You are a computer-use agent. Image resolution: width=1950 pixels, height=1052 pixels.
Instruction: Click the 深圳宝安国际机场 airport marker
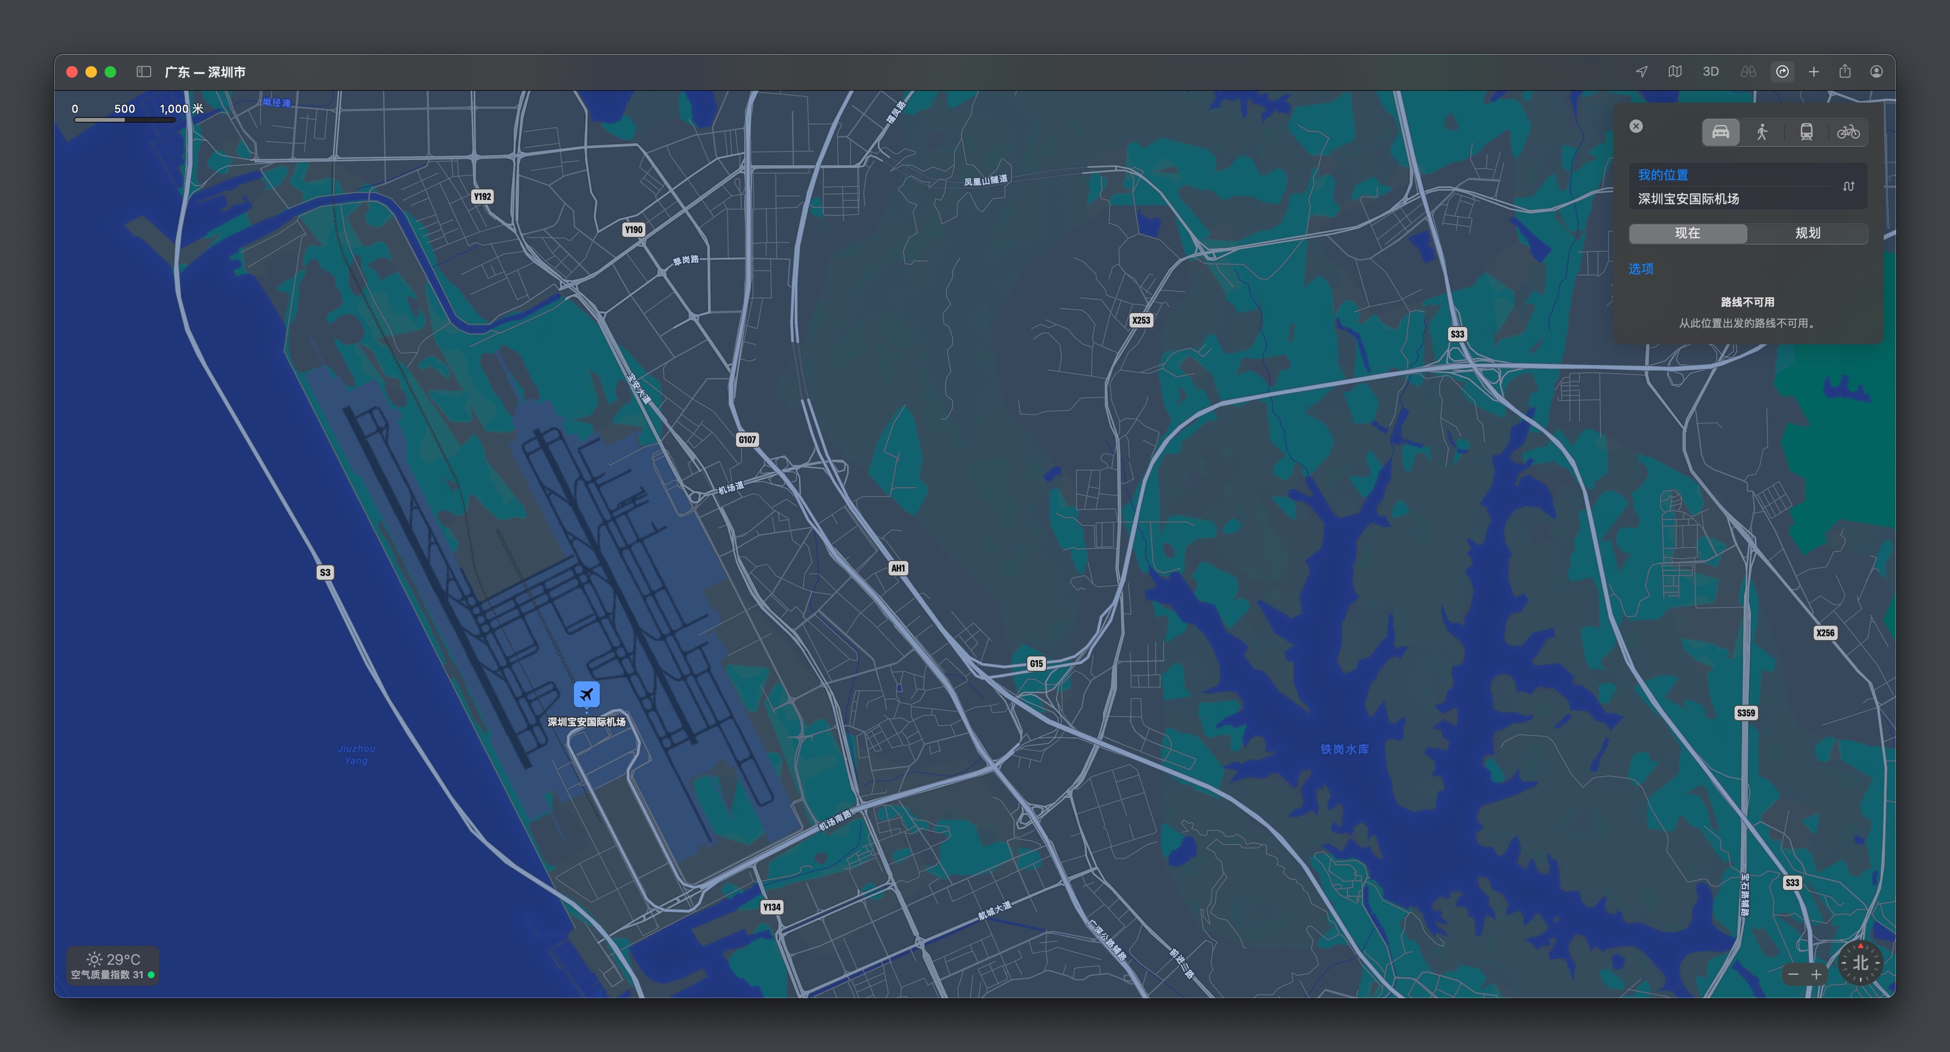[x=586, y=694]
